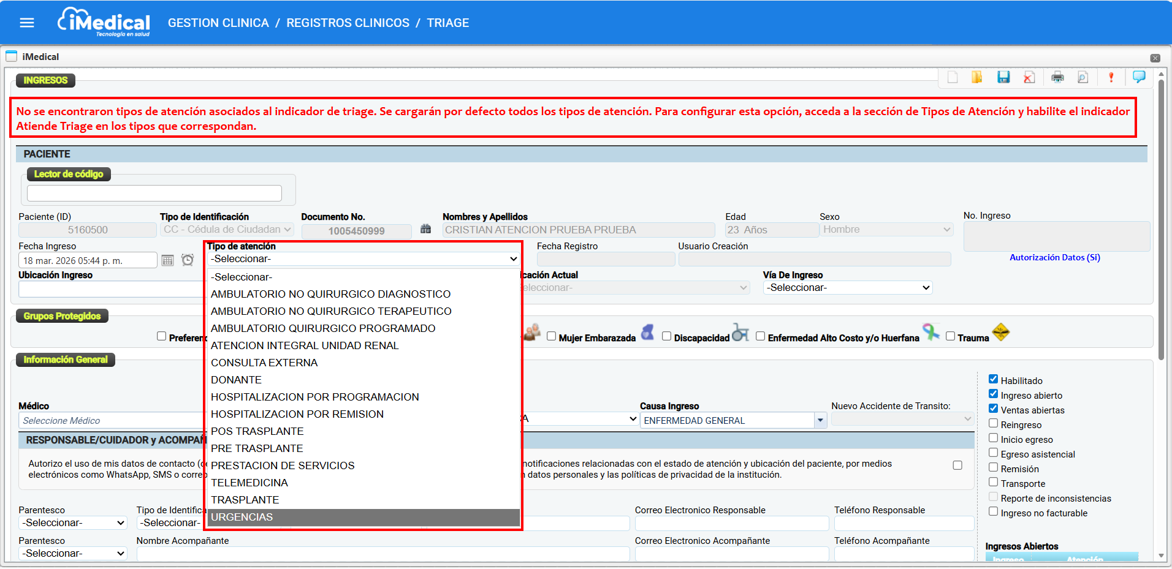Select URGENCIAS from the attention type list
The width and height of the screenshot is (1172, 569).
(242, 517)
